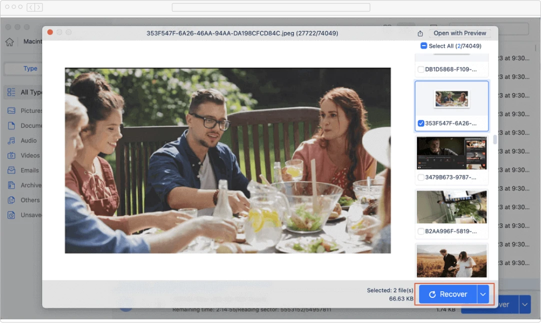Open the Recover dropdown arrow in preview dialog

(483, 294)
